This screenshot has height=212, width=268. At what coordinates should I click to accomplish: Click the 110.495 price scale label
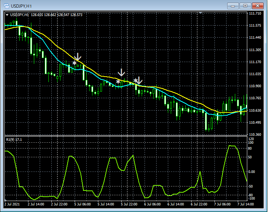pos(255,123)
